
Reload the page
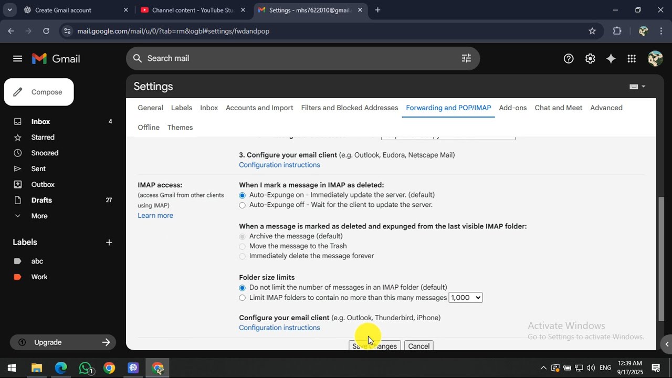click(x=46, y=31)
